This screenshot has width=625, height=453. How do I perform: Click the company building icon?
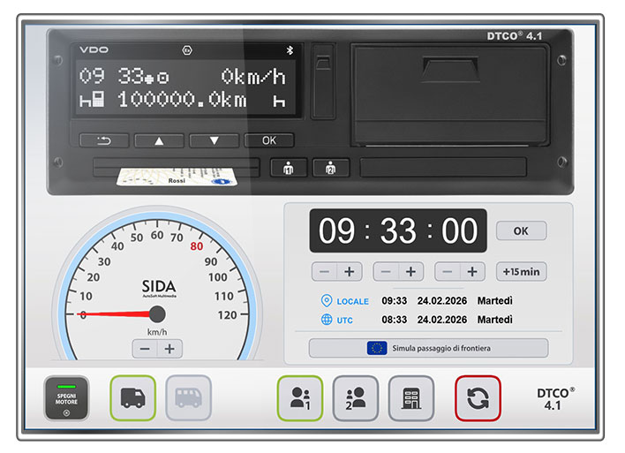411,397
